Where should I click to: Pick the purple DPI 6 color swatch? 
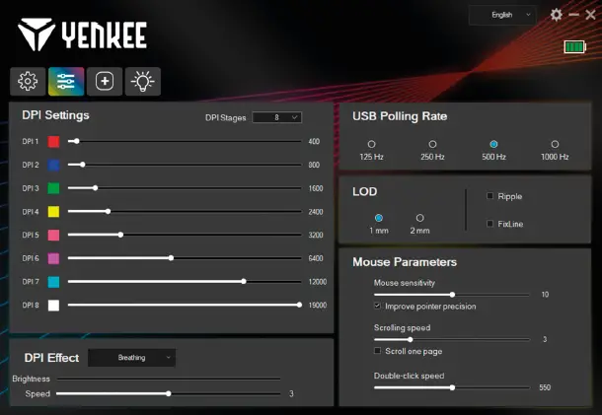(53, 258)
